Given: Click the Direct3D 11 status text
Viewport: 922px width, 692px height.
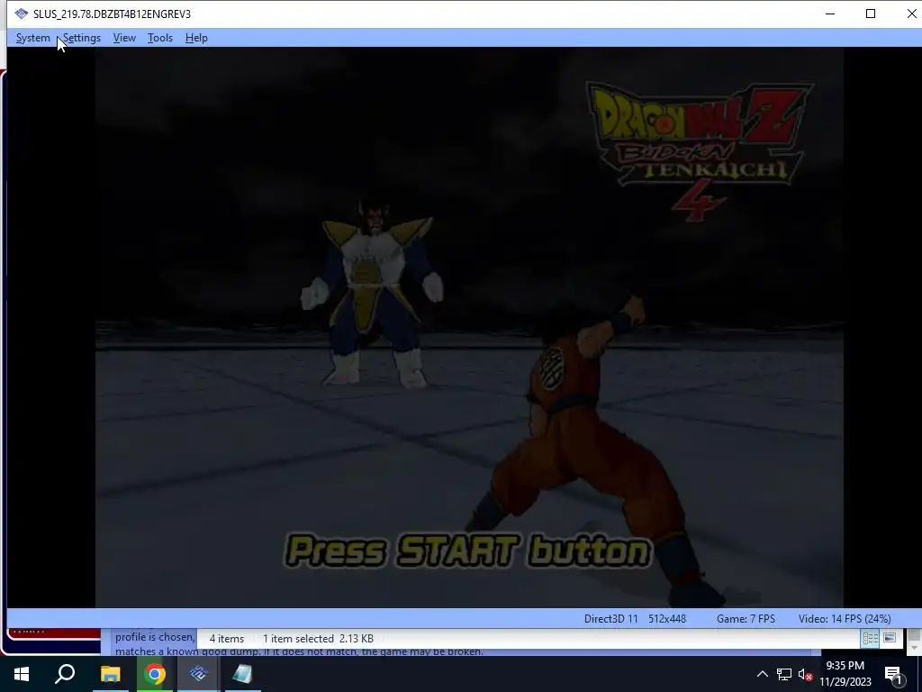Looking at the screenshot, I should 611,618.
